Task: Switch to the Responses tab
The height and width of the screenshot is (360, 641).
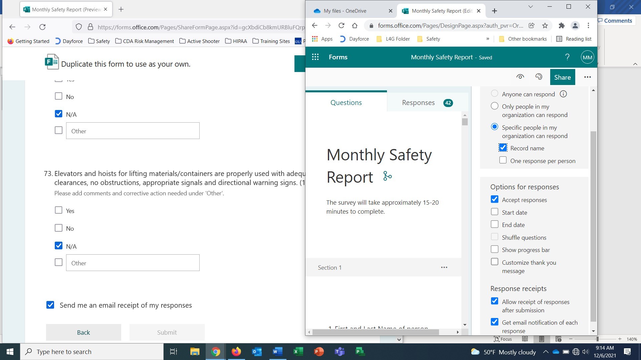Action: pos(419,102)
